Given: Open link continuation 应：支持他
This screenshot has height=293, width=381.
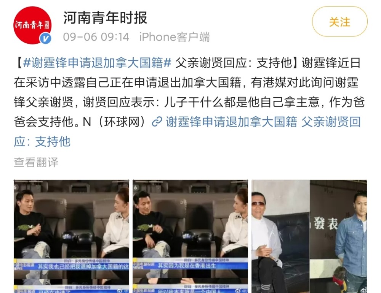Looking at the screenshot, I should (x=42, y=141).
